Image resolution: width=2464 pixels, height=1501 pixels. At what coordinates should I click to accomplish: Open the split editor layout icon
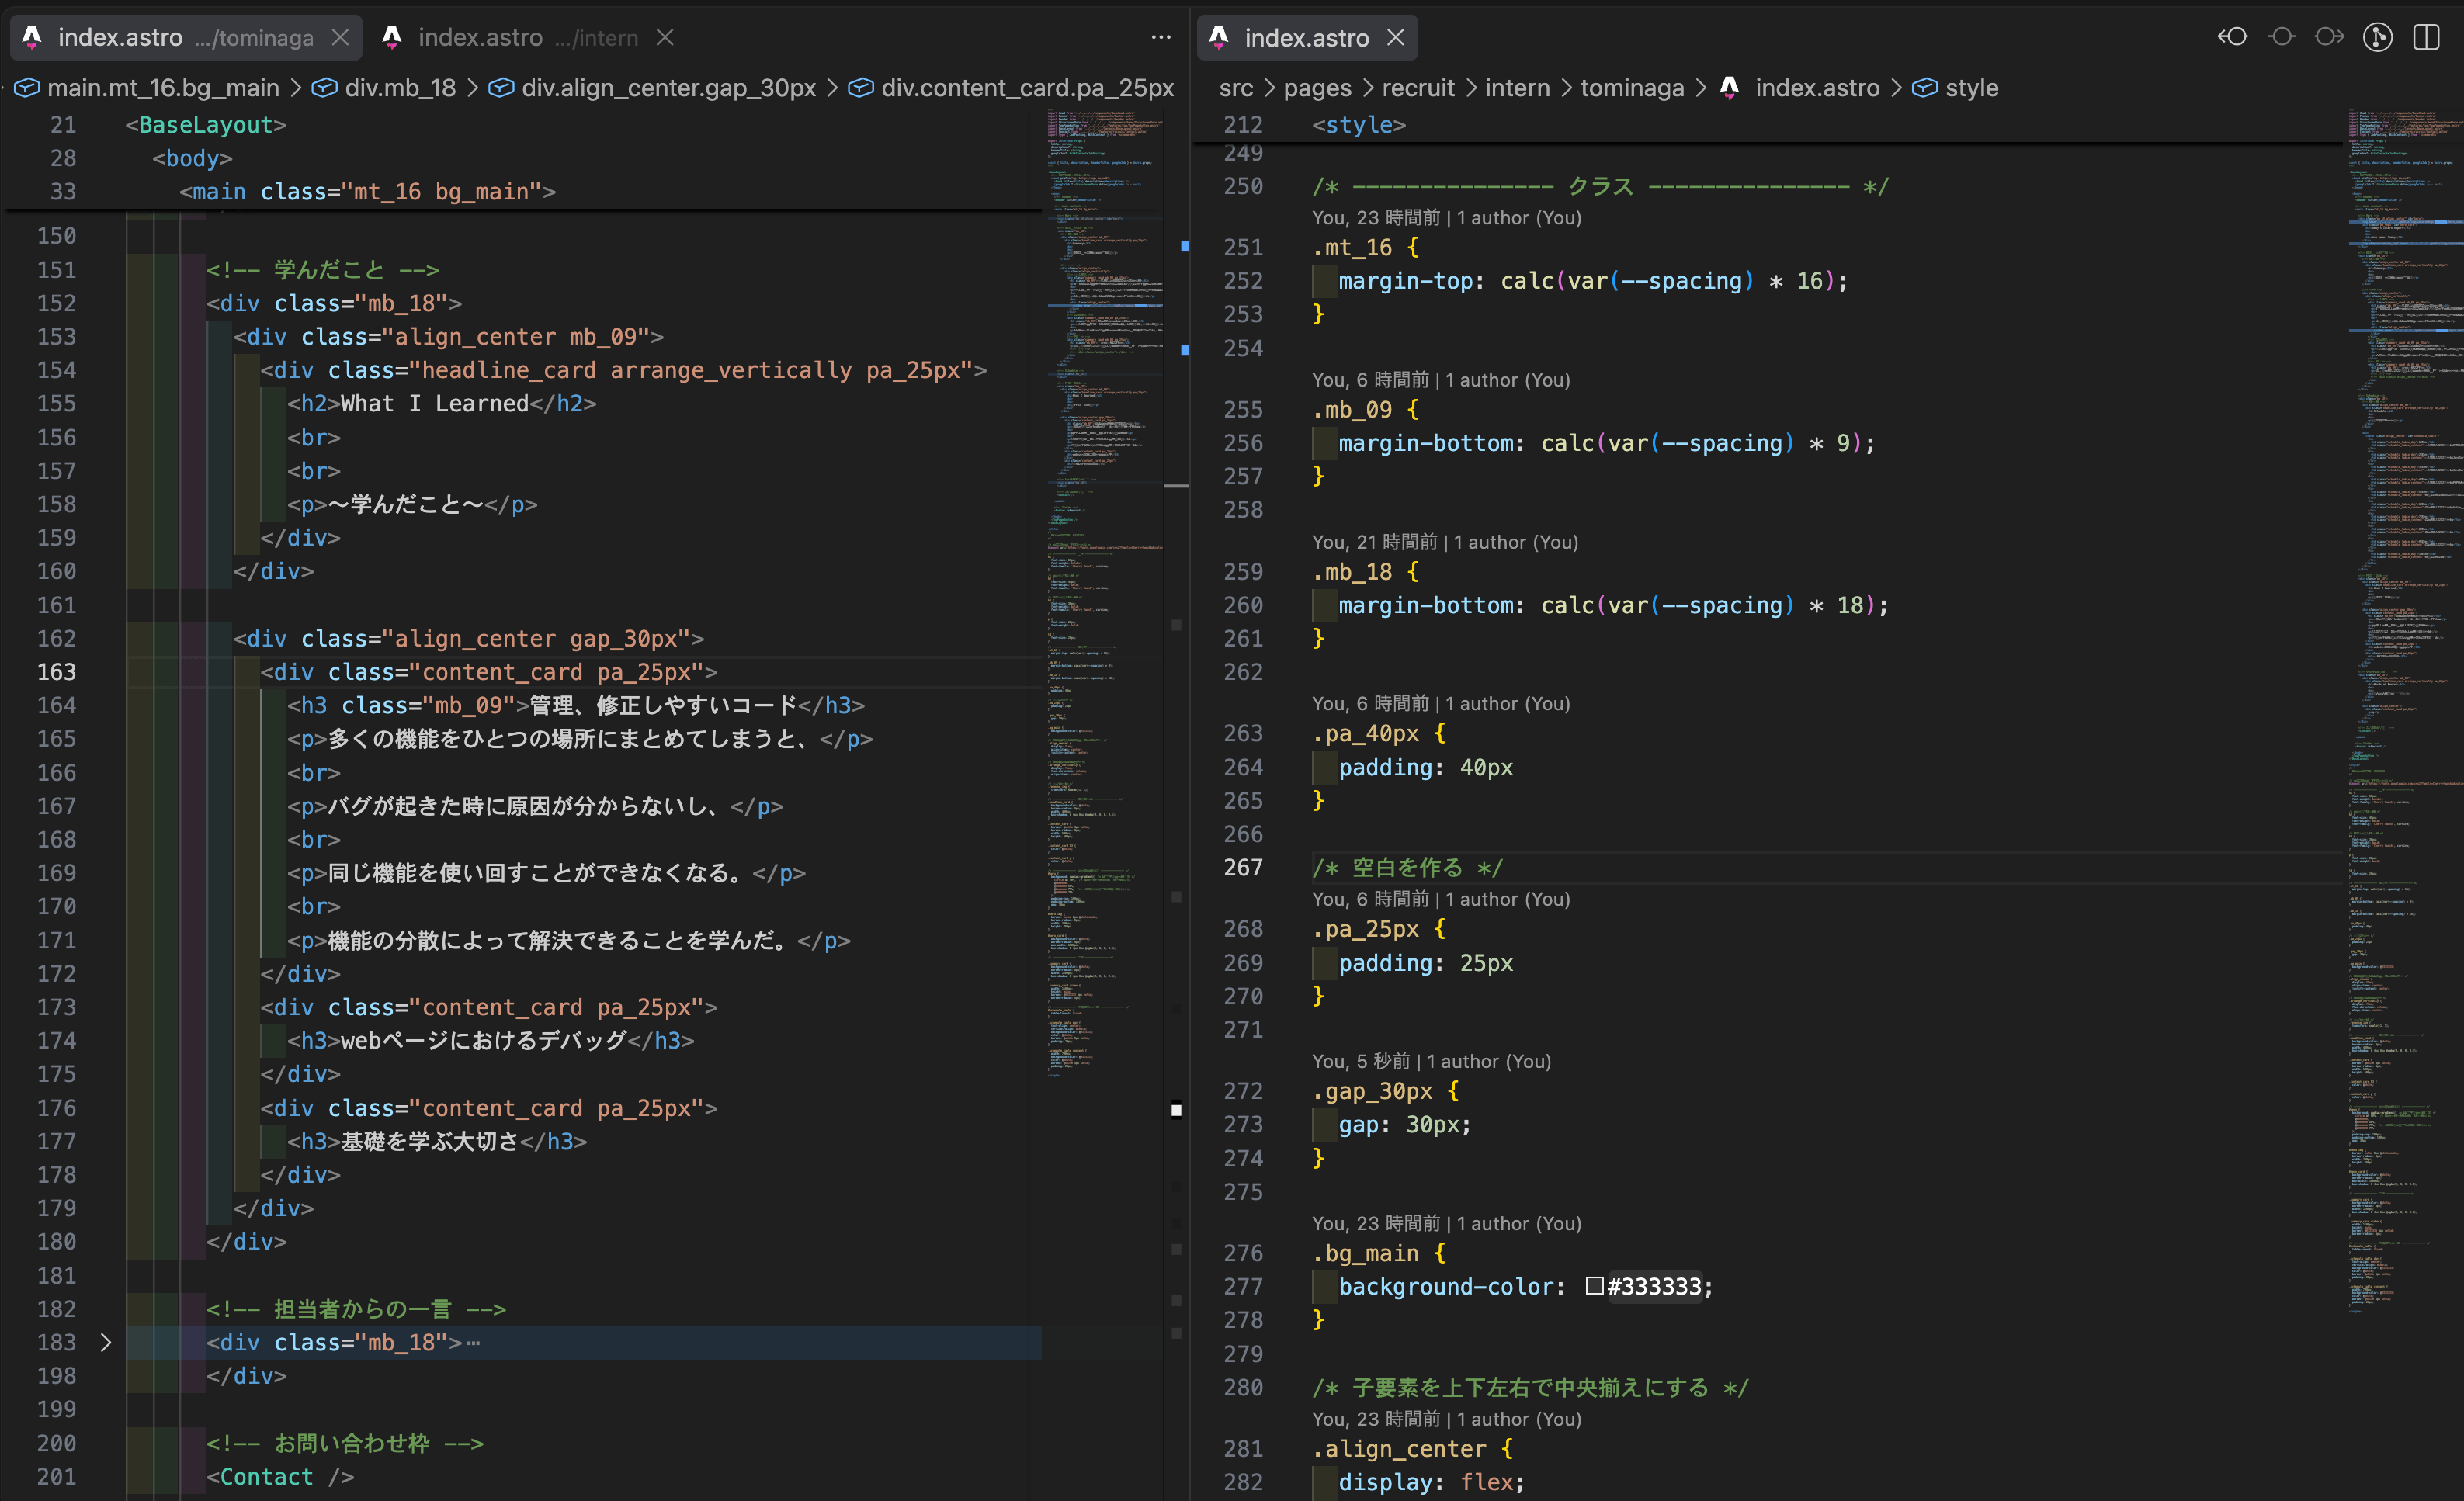pos(2427,37)
